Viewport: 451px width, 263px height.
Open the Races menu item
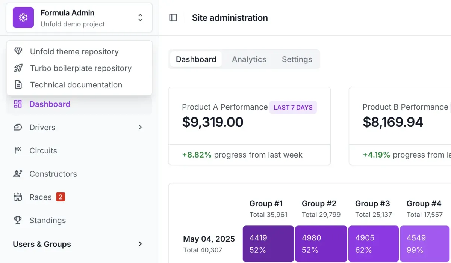click(x=79, y=197)
